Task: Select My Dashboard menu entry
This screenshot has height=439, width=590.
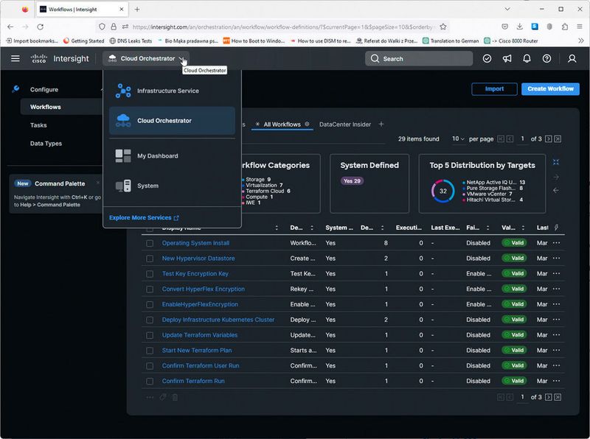Action: tap(172, 155)
